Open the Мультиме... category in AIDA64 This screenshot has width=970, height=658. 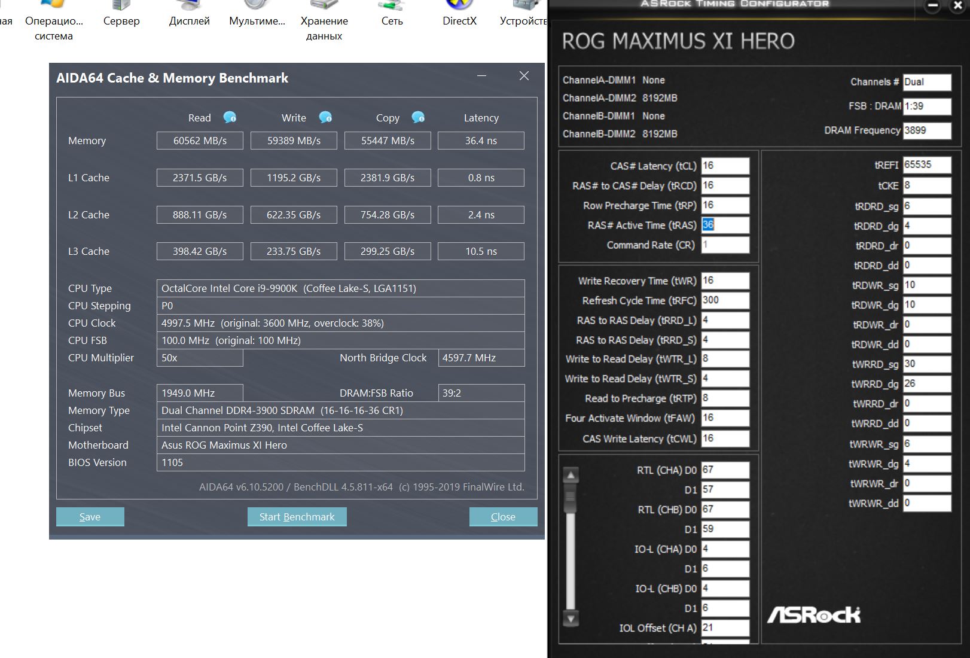(257, 14)
